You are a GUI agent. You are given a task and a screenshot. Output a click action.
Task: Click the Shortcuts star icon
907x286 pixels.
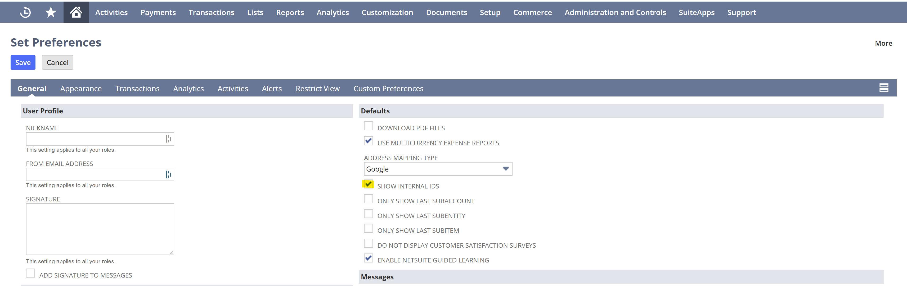51,12
